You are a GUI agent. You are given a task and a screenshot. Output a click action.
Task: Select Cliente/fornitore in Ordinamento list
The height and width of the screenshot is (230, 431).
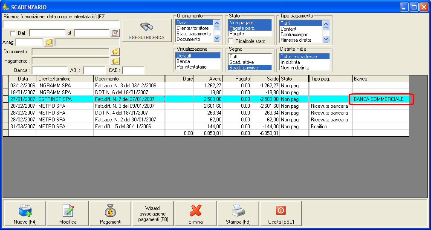coord(194,28)
